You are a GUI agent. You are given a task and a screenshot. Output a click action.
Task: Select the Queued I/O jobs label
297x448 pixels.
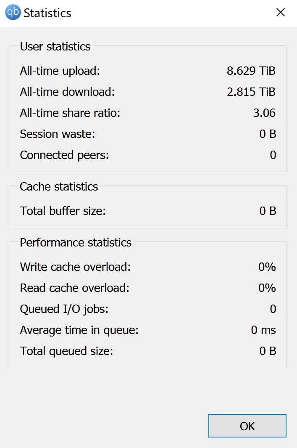pos(64,309)
